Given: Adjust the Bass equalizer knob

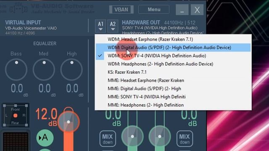Looking at the screenshot, I should [x=16, y=70].
